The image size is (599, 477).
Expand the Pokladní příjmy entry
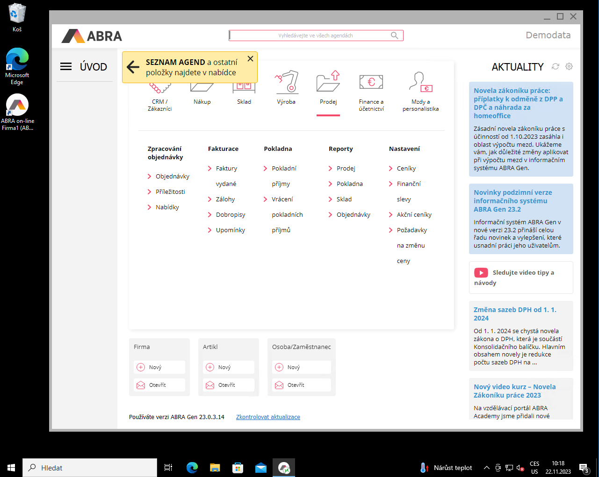[284, 168]
